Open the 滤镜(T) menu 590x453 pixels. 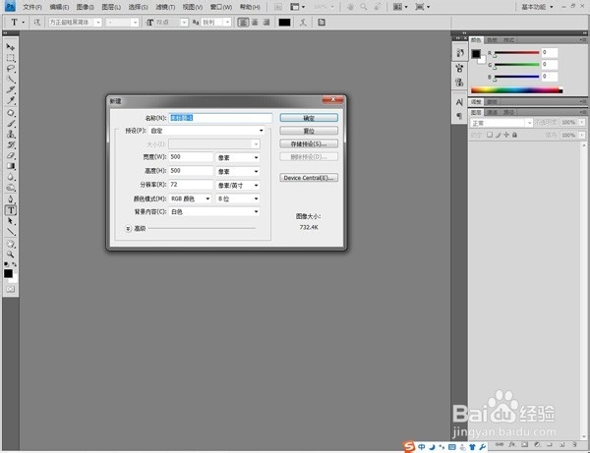pos(165,7)
